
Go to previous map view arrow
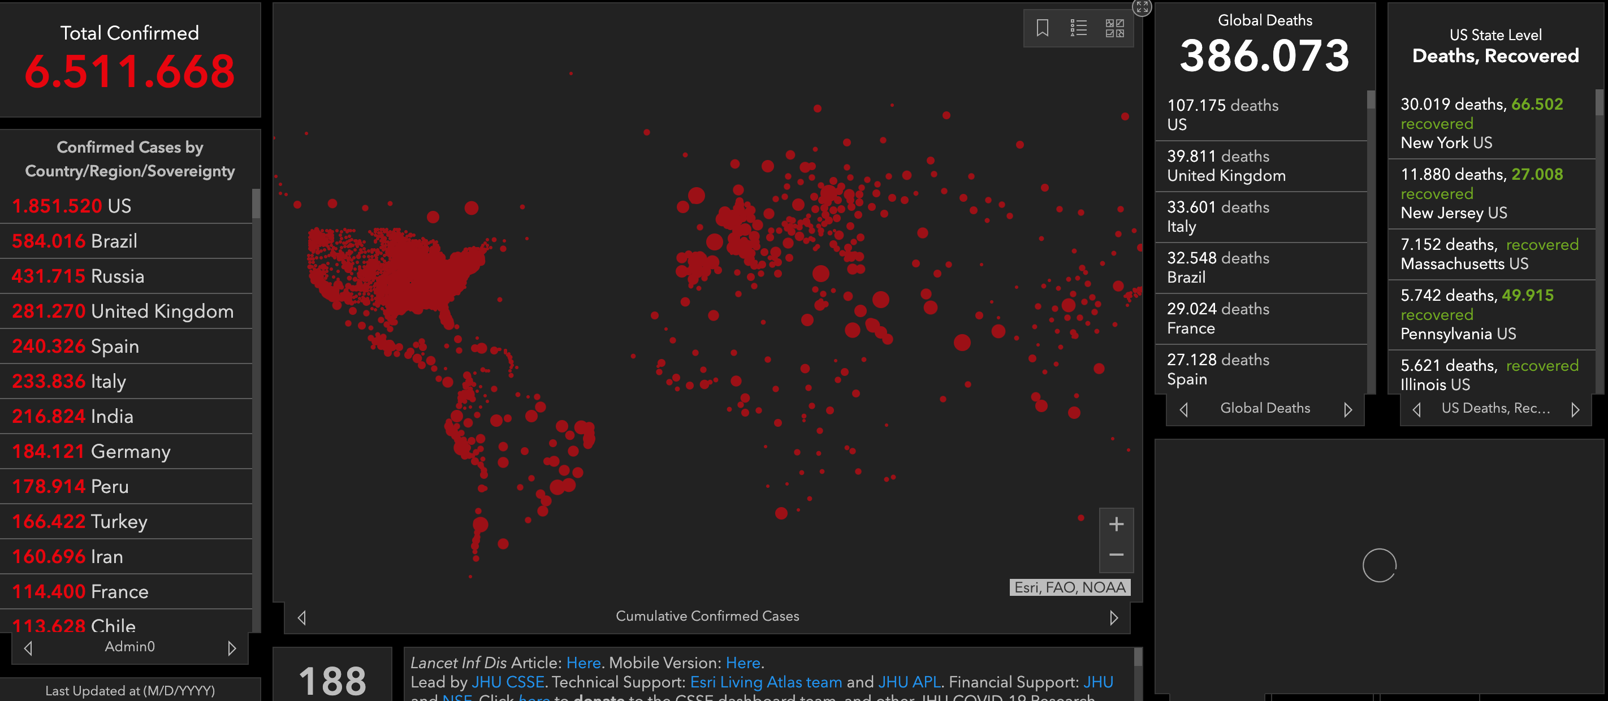(302, 617)
